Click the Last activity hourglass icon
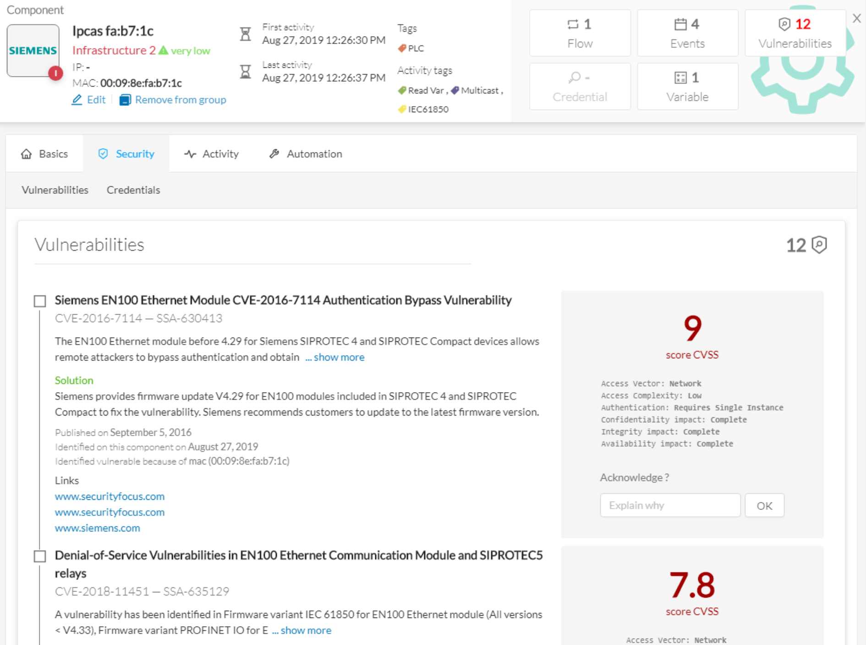This screenshot has width=866, height=645. (x=246, y=71)
